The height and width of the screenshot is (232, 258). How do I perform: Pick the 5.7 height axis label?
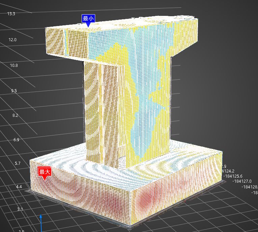17,163
